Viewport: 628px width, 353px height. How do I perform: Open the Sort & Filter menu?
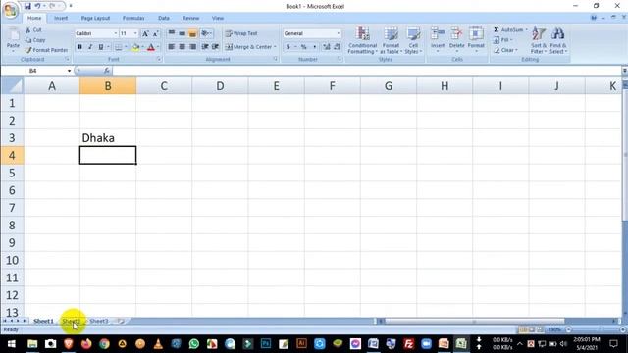point(539,40)
